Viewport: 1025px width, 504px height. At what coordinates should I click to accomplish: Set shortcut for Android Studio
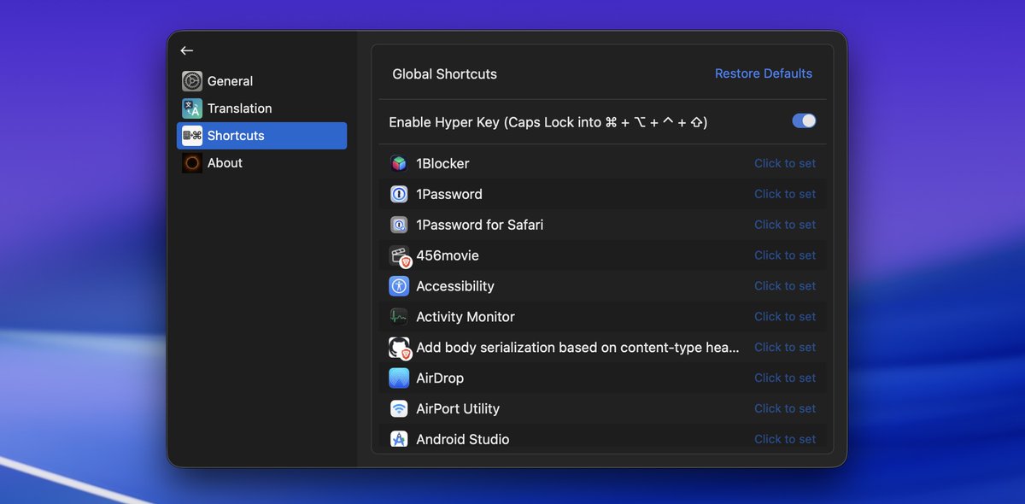(x=785, y=439)
